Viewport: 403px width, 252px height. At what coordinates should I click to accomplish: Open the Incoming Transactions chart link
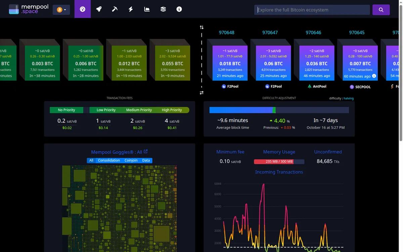(279, 172)
